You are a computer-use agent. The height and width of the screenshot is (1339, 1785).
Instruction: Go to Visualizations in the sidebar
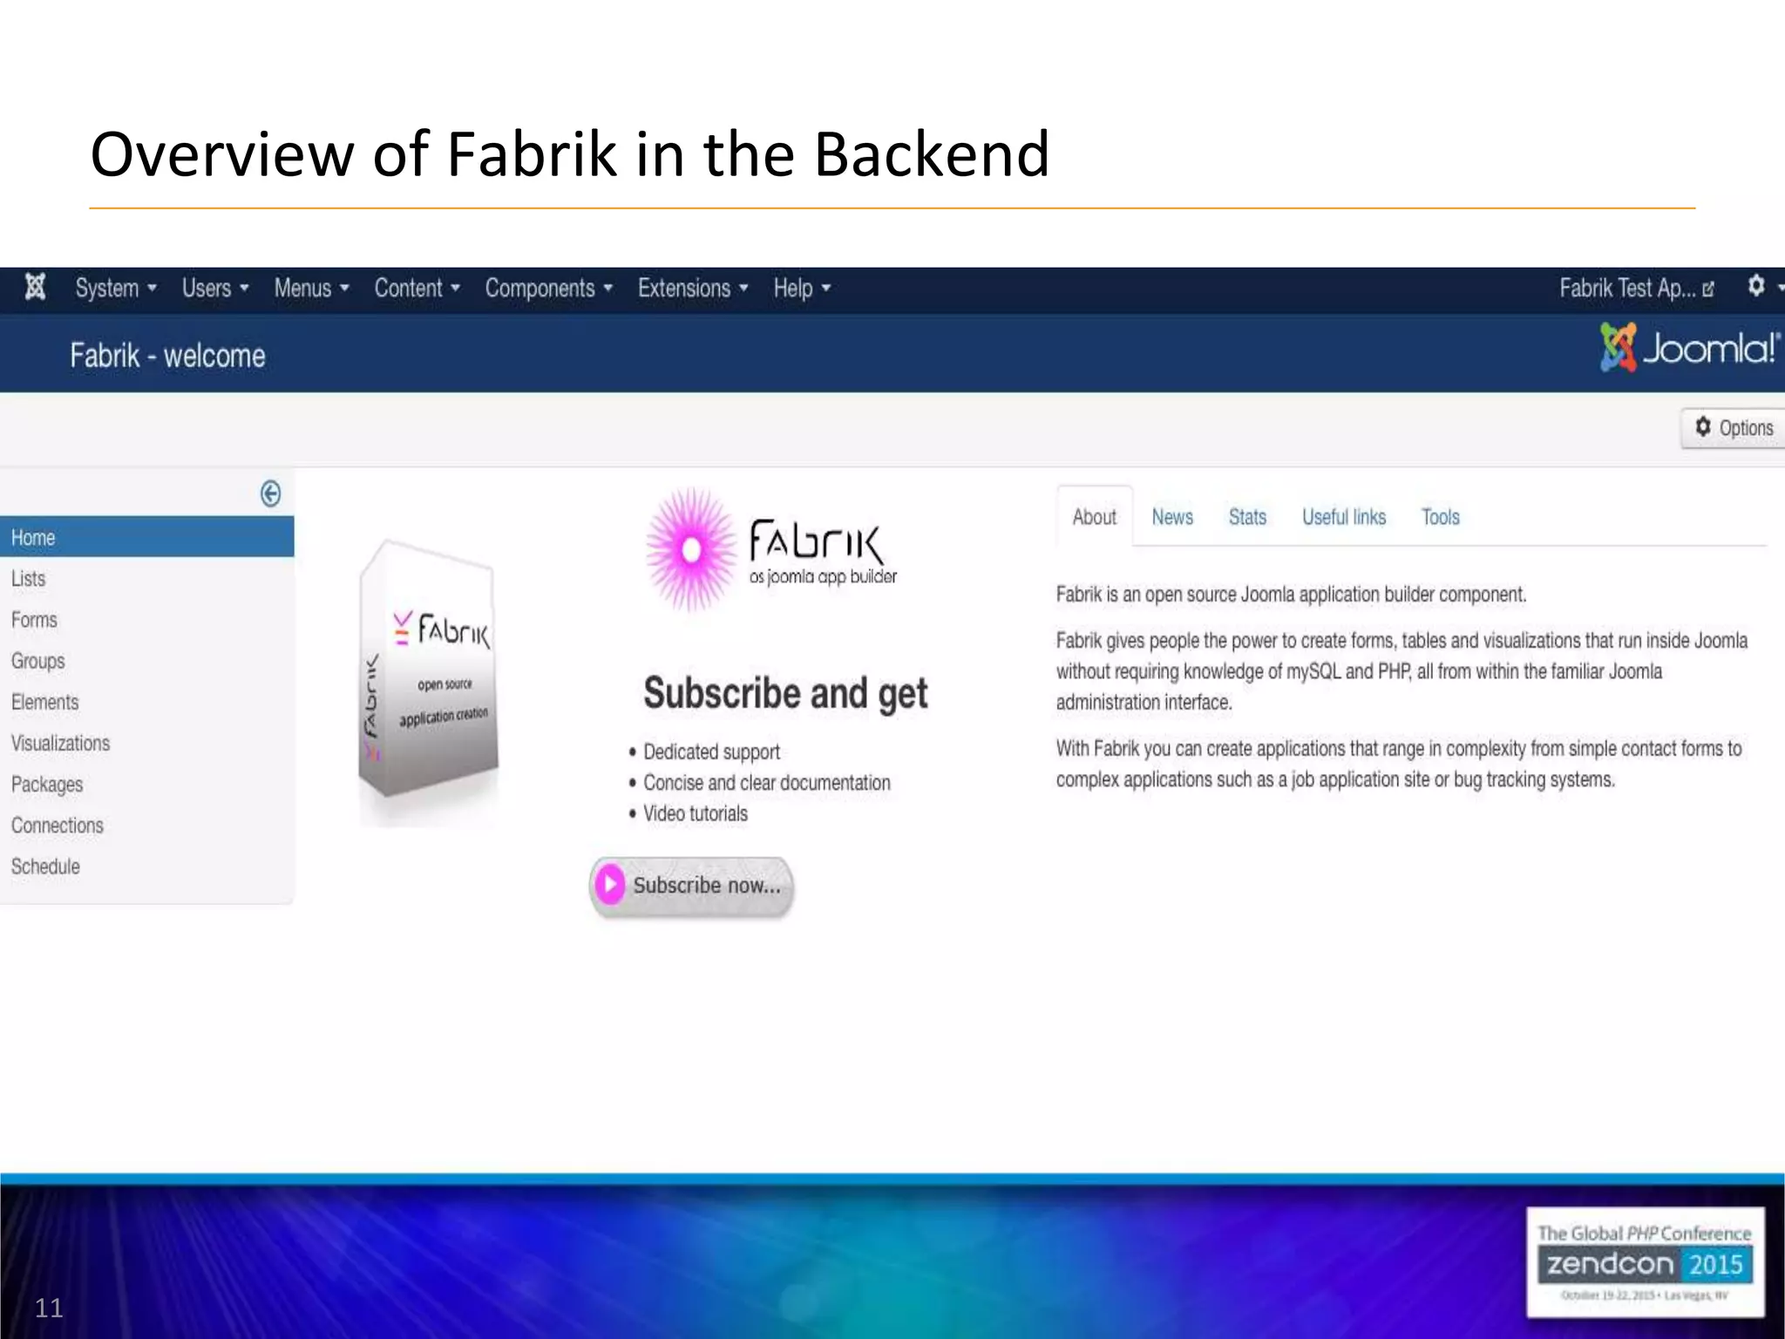point(61,744)
